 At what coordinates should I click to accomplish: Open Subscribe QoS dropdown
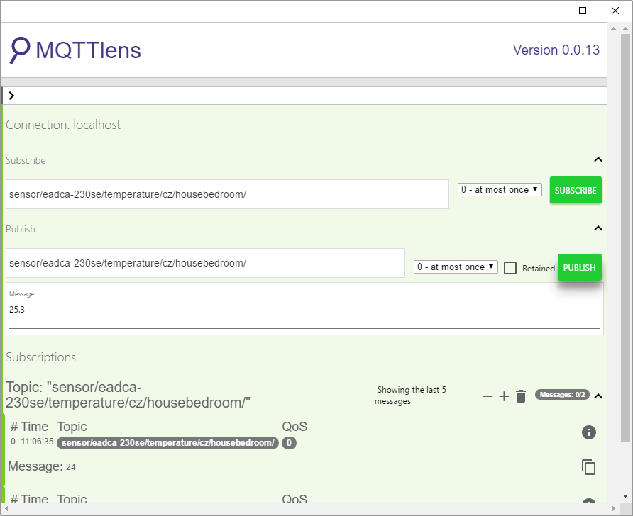(500, 190)
